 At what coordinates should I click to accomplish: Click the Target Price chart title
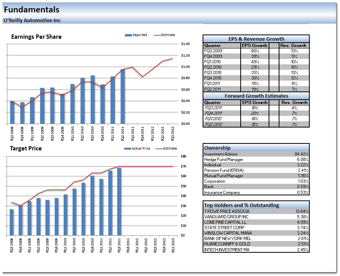point(26,148)
